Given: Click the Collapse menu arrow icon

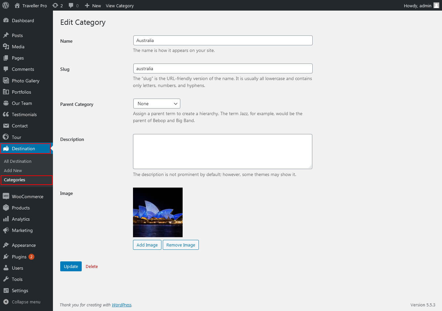Looking at the screenshot, I should point(6,302).
